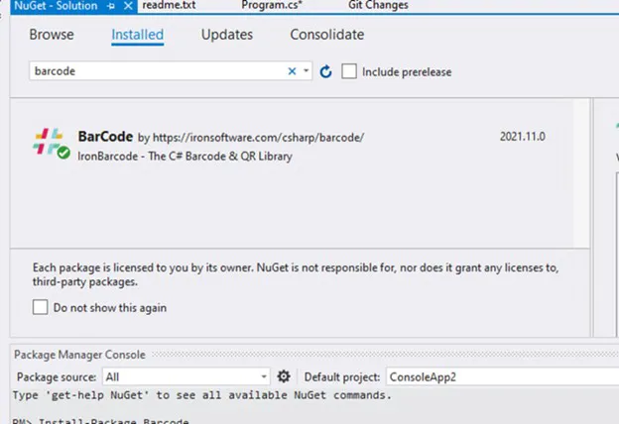Switch to the Browse tab

click(52, 35)
